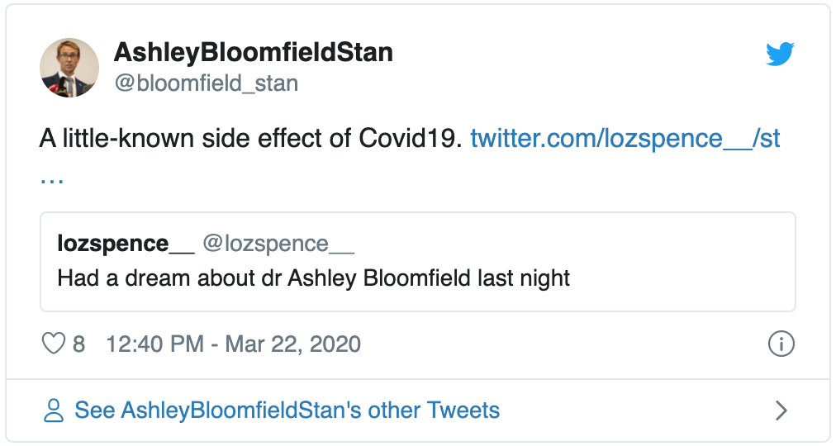The width and height of the screenshot is (836, 446).
Task: Select the quoted tweet card border area
Action: point(418,262)
